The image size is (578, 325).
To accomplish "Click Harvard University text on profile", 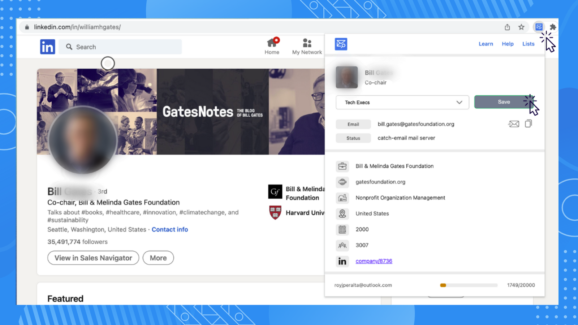I will 305,213.
